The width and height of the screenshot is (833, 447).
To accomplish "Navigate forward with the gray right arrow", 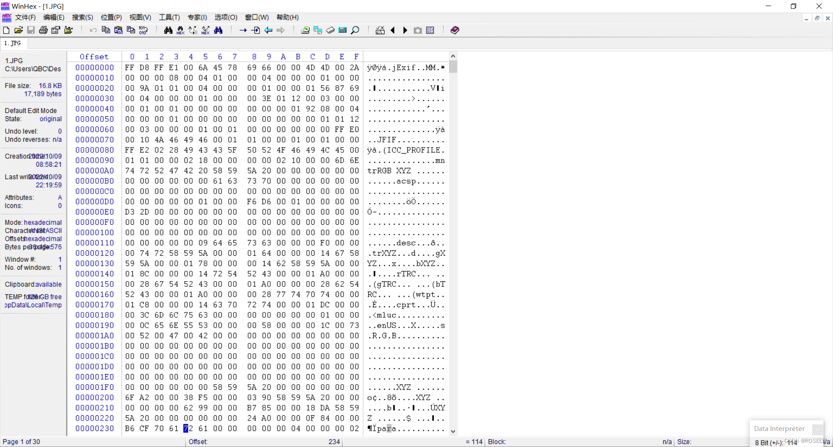I will tap(281, 30).
